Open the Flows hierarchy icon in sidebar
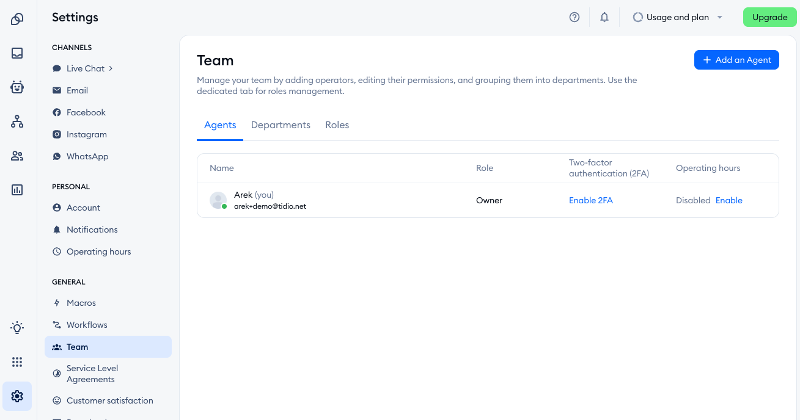Image resolution: width=800 pixels, height=420 pixels. point(17,121)
